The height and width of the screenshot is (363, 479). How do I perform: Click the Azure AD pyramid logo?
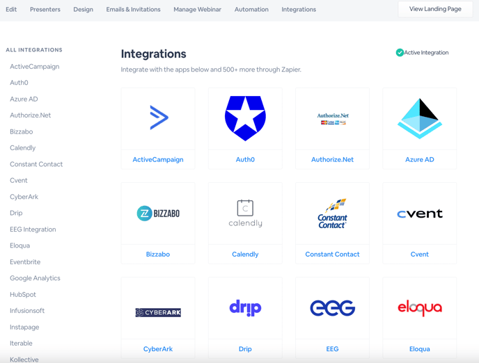point(420,118)
